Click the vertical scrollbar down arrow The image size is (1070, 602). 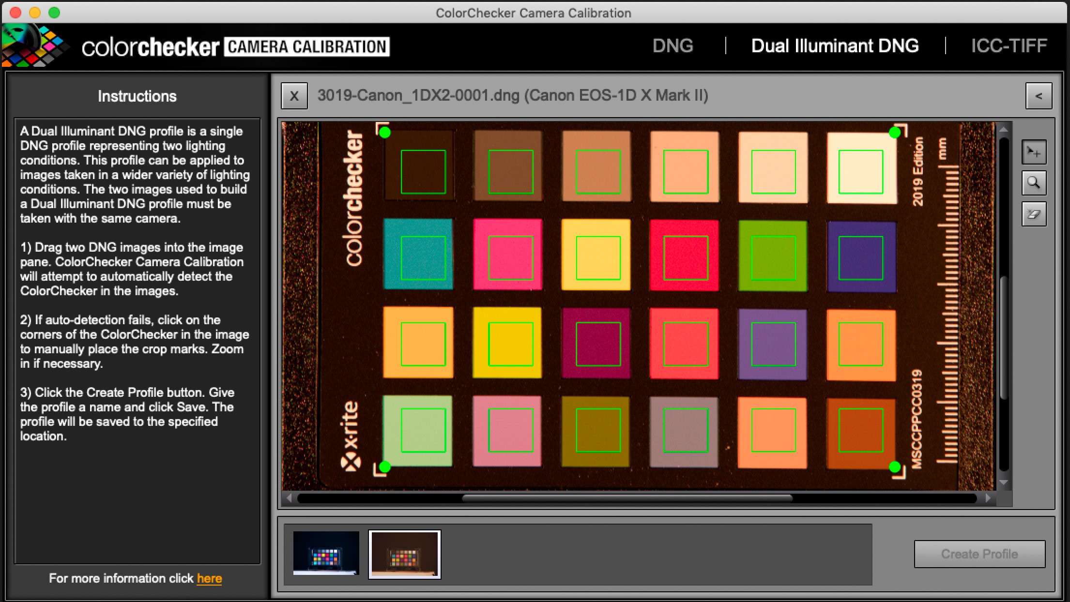(x=1004, y=482)
